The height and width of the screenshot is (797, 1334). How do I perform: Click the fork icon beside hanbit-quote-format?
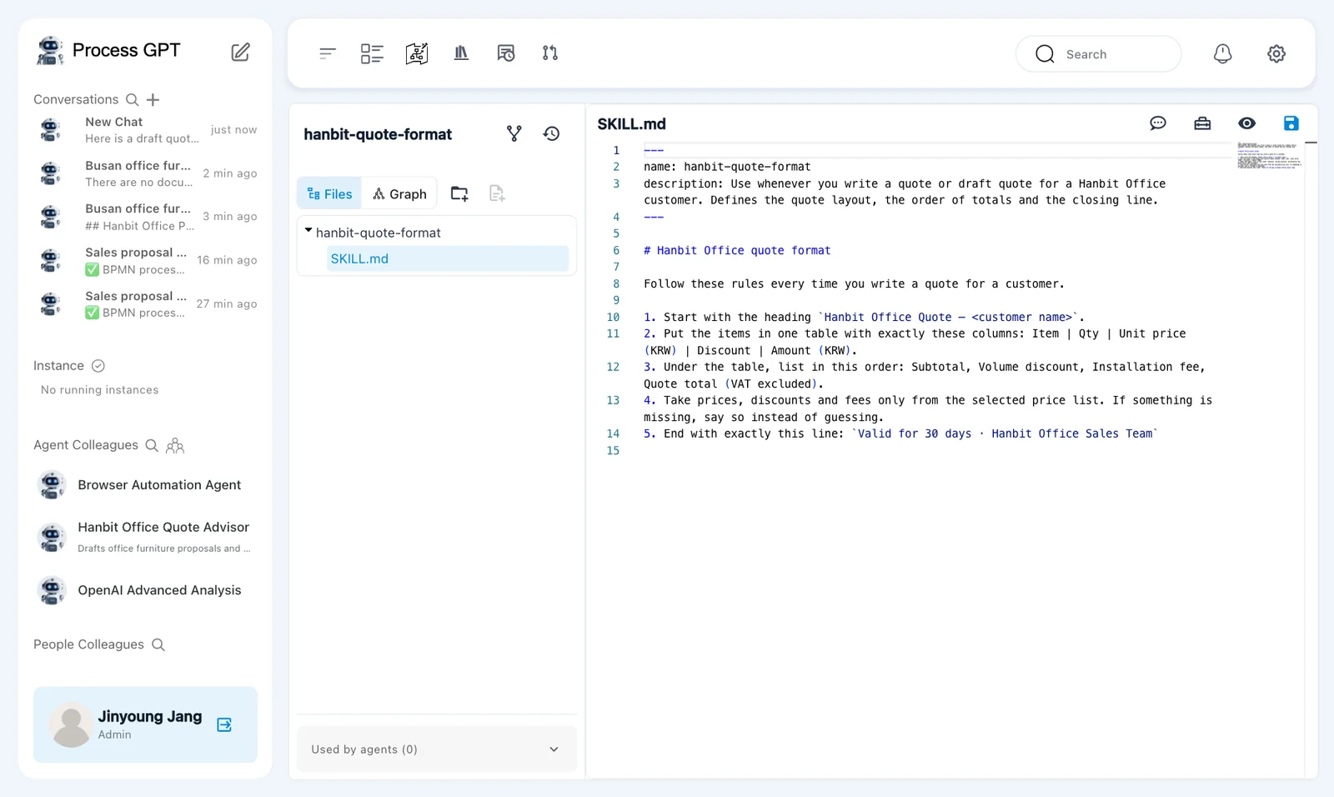tap(514, 133)
